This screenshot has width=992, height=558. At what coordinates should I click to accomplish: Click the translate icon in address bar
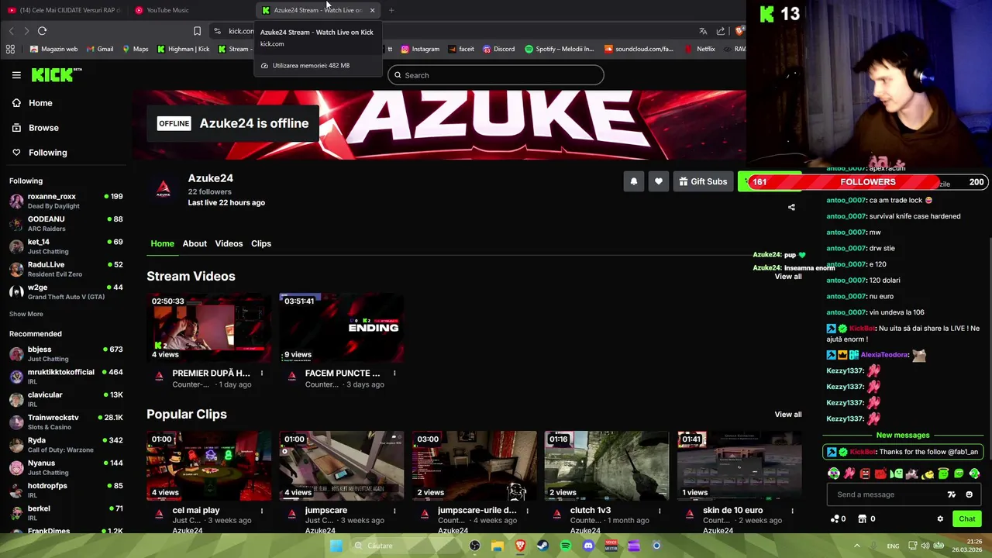coord(703,31)
